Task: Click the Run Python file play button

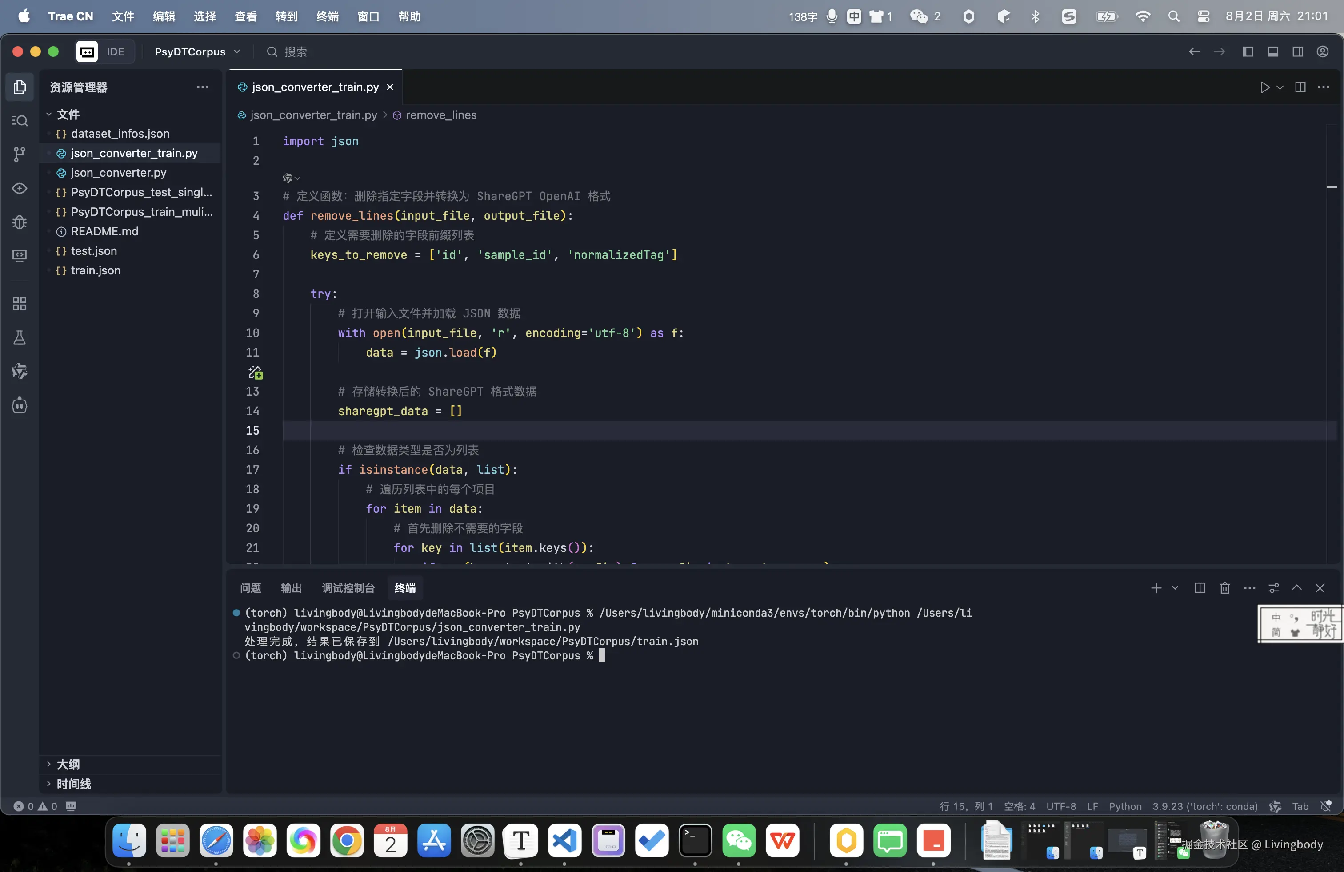Action: tap(1264, 87)
